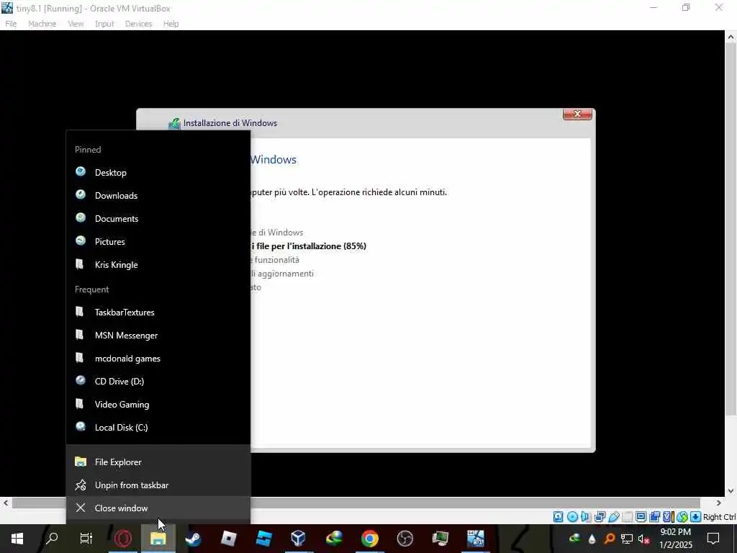
Task: Close the Installazione di Windows dialog
Action: [x=577, y=114]
